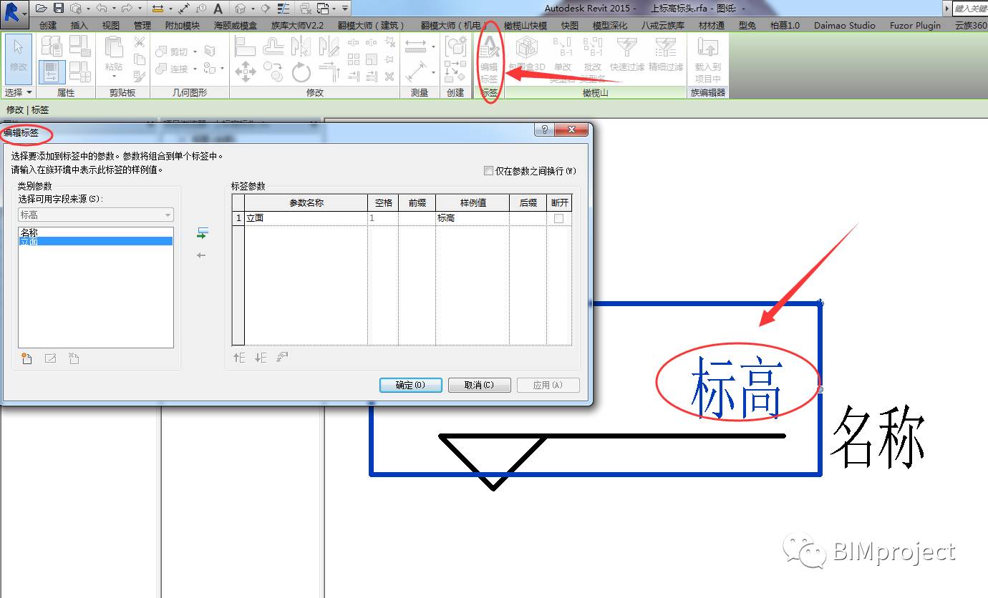988x598 pixels.
Task: Enable 仅在参数之间换行 checkbox
Action: coord(488,171)
